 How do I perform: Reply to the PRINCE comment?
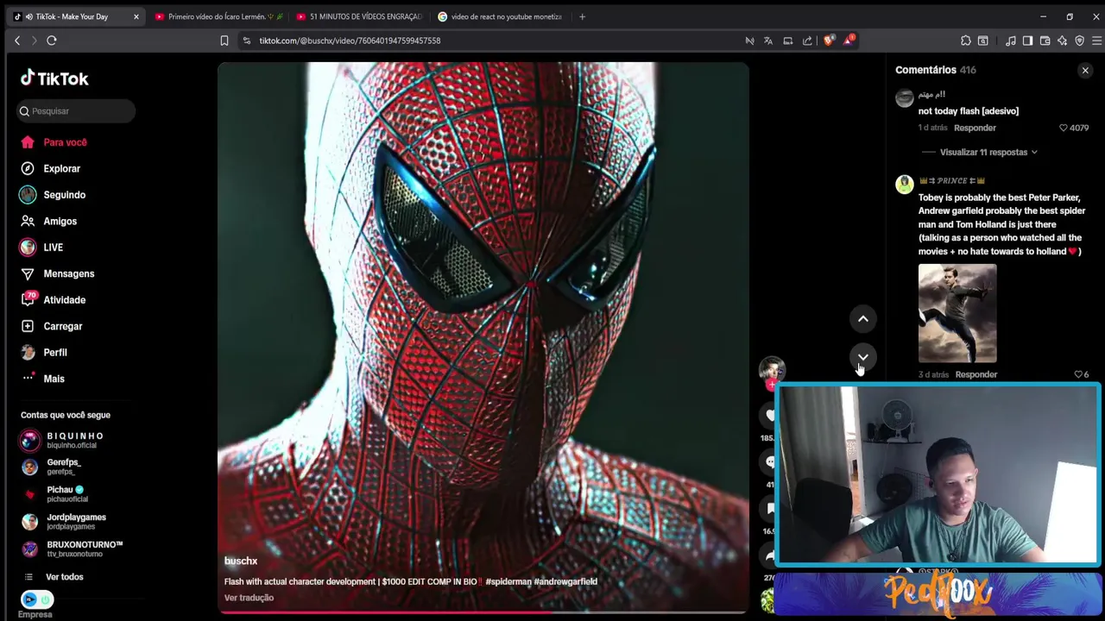[x=976, y=374]
